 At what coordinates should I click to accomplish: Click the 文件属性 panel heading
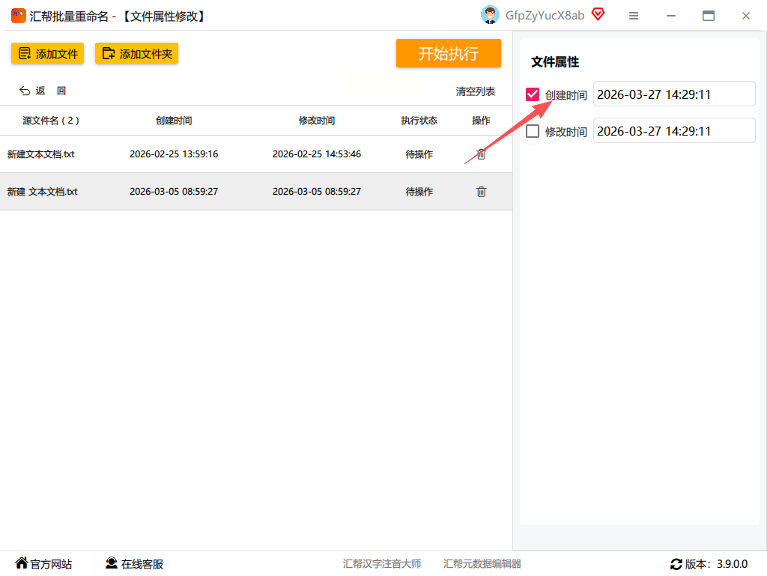pyautogui.click(x=555, y=62)
